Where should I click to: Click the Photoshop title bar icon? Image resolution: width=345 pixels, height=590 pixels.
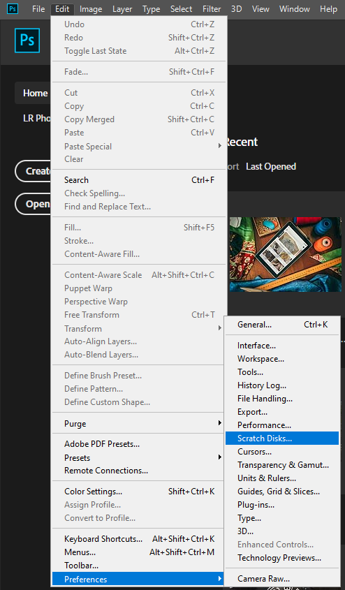(x=13, y=8)
